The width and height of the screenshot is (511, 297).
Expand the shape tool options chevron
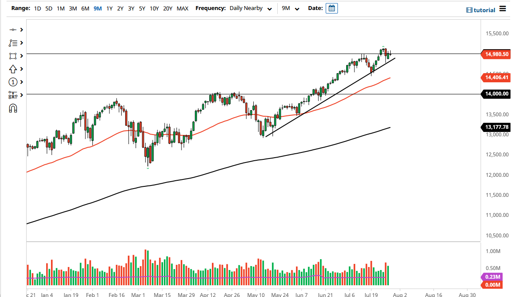pyautogui.click(x=21, y=56)
